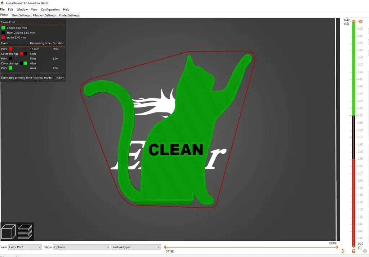Click the 'from 2.60 to 3.60 mm' legend entry
The height and width of the screenshot is (257, 369).
21,32
